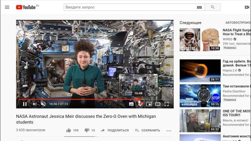Open the Pasha Diachkov channel link
Viewport: 251px width, 141px height.
[x=234, y=91]
